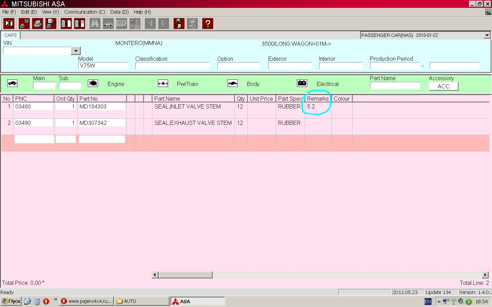Select the Electrical battery icon
Screen dimensions: 492x307
click(302, 84)
